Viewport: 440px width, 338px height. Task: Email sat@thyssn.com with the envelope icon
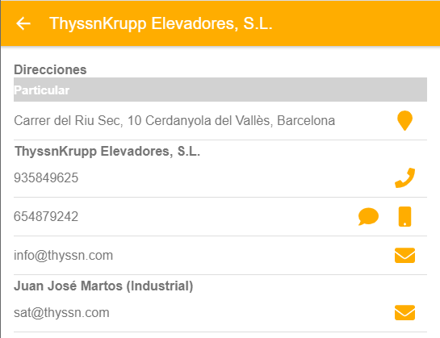[404, 312]
